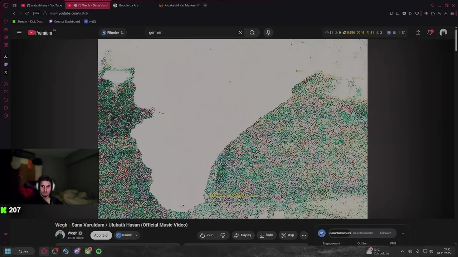Open YouTube notifications bell
The height and width of the screenshot is (257, 458).
click(430, 32)
